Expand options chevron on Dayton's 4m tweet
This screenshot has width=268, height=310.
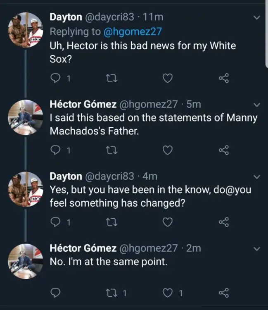pos(256,177)
